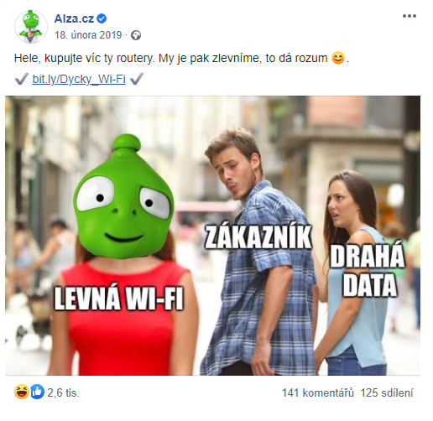Image resolution: width=433 pixels, height=421 pixels.
Task: Click the thumbs-up like reaction icon
Action: coord(37,392)
